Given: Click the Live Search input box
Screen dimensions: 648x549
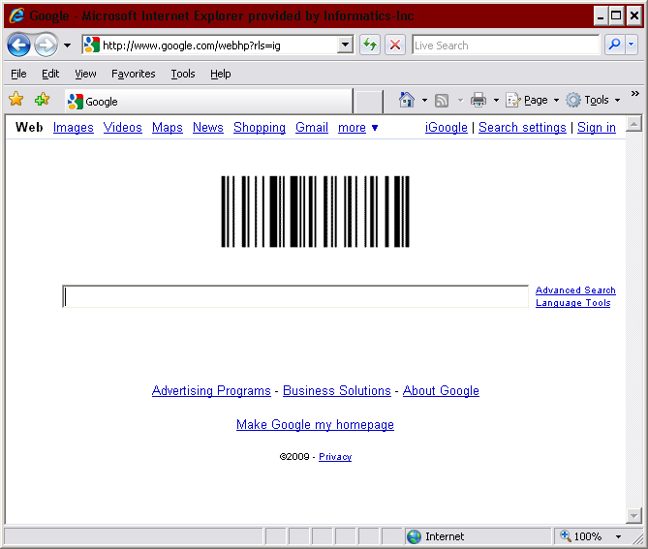Looking at the screenshot, I should pos(506,46).
